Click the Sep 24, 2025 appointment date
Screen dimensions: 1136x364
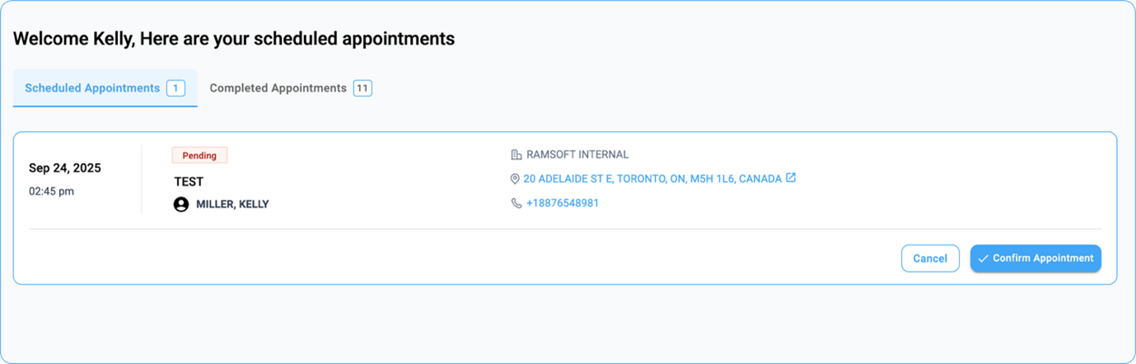click(65, 168)
